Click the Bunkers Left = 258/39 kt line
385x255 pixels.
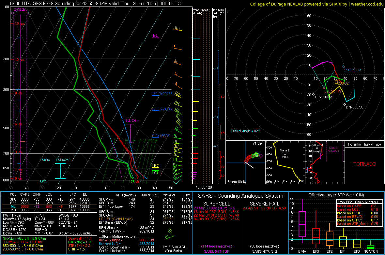[x=127, y=244]
